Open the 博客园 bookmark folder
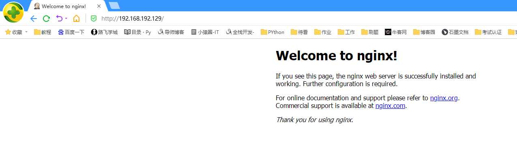Image resolution: width=517 pixels, height=148 pixels. (x=424, y=32)
